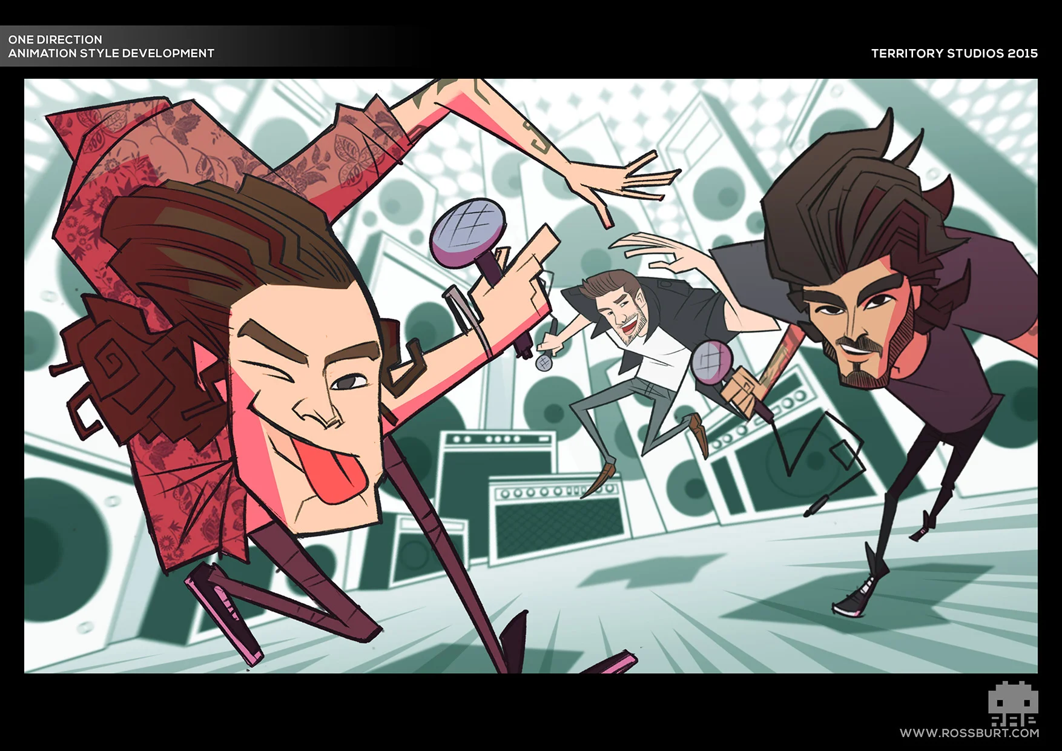Click the concert cartoon artwork image
1062x751 pixels.
pos(531,376)
